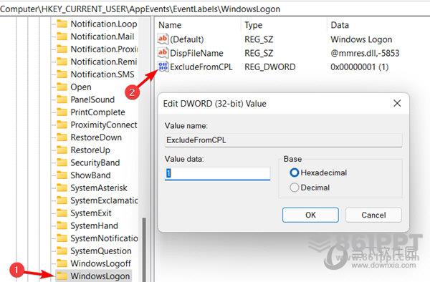Image resolution: width=430 pixels, height=282 pixels.
Task: Click the Notification.Looping folder icon
Action: coord(62,24)
